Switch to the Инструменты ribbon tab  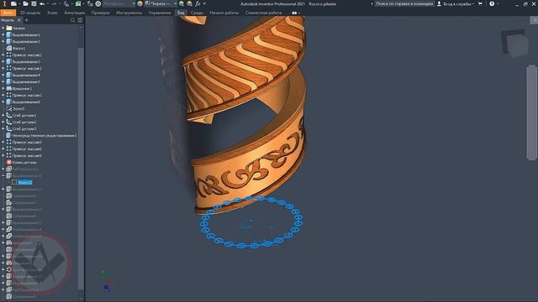[129, 13]
